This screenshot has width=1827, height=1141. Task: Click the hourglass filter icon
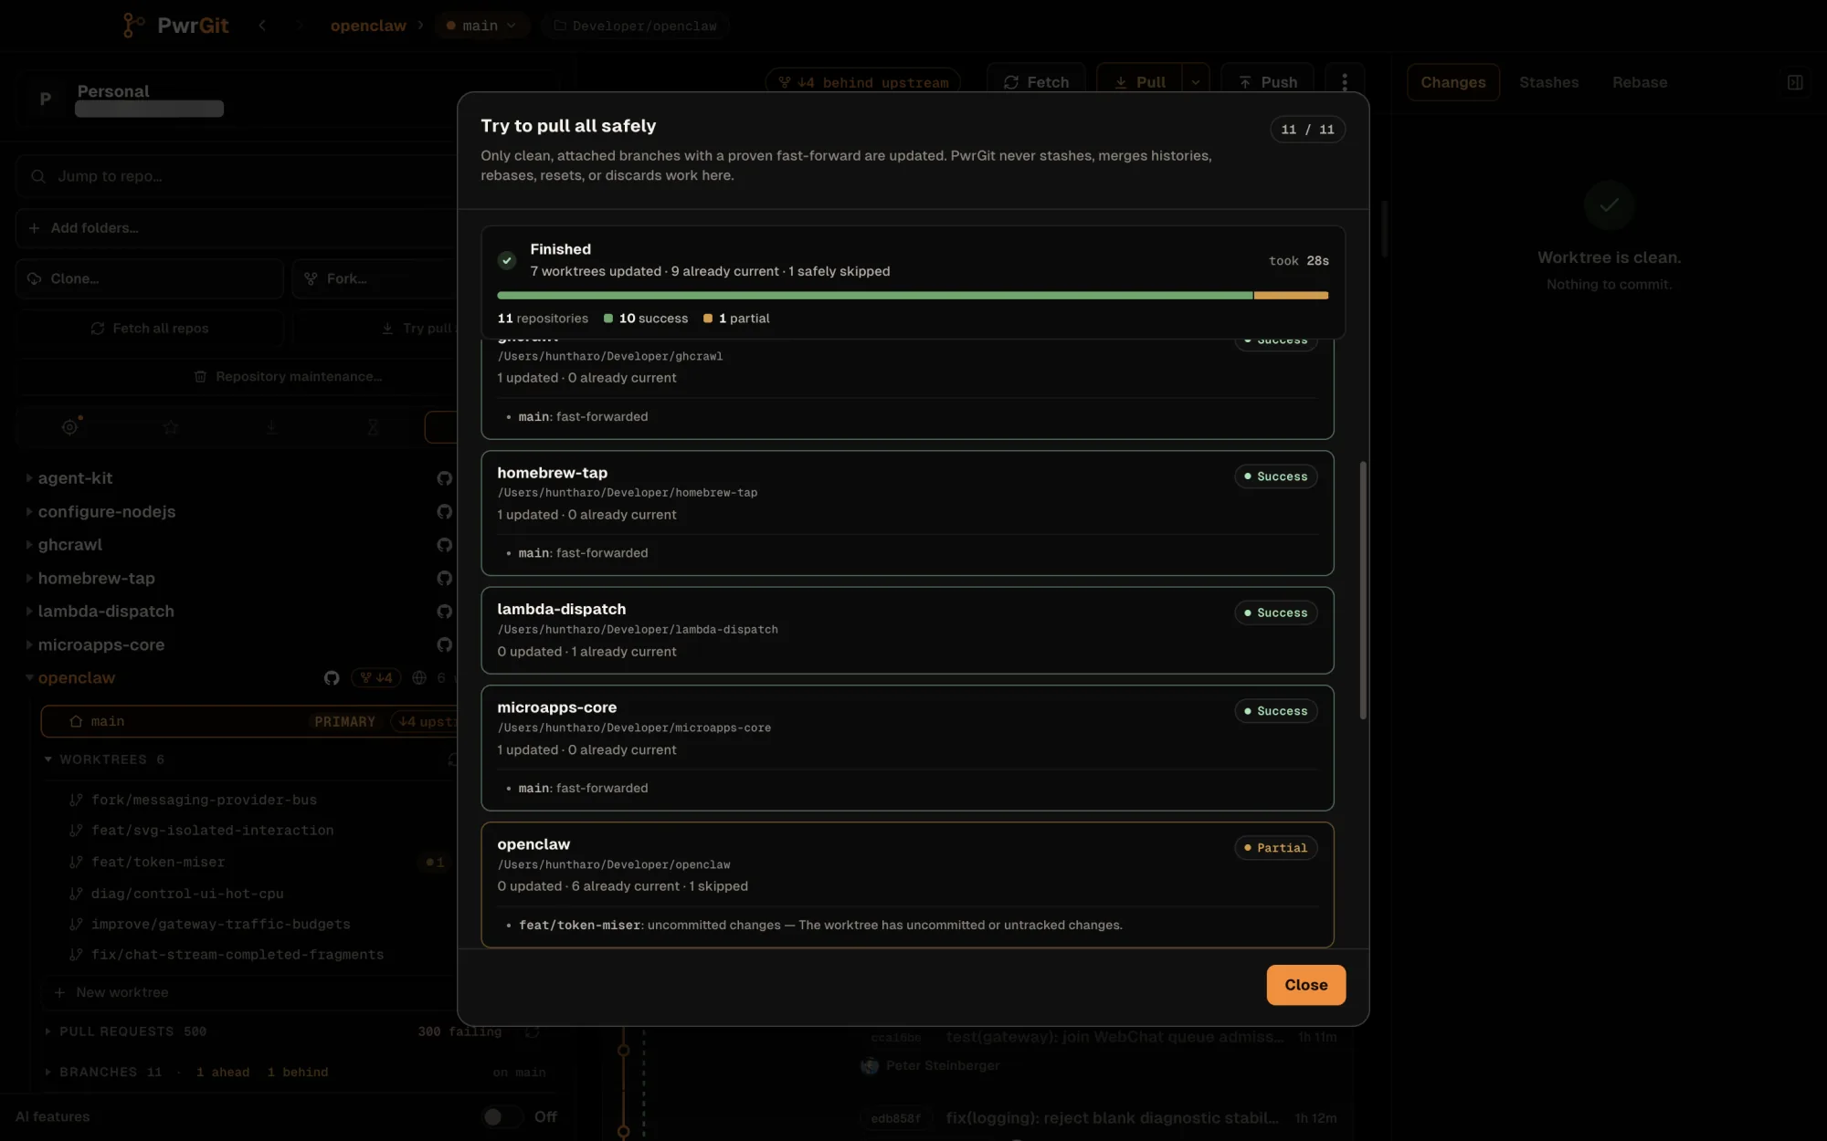pyautogui.click(x=373, y=427)
